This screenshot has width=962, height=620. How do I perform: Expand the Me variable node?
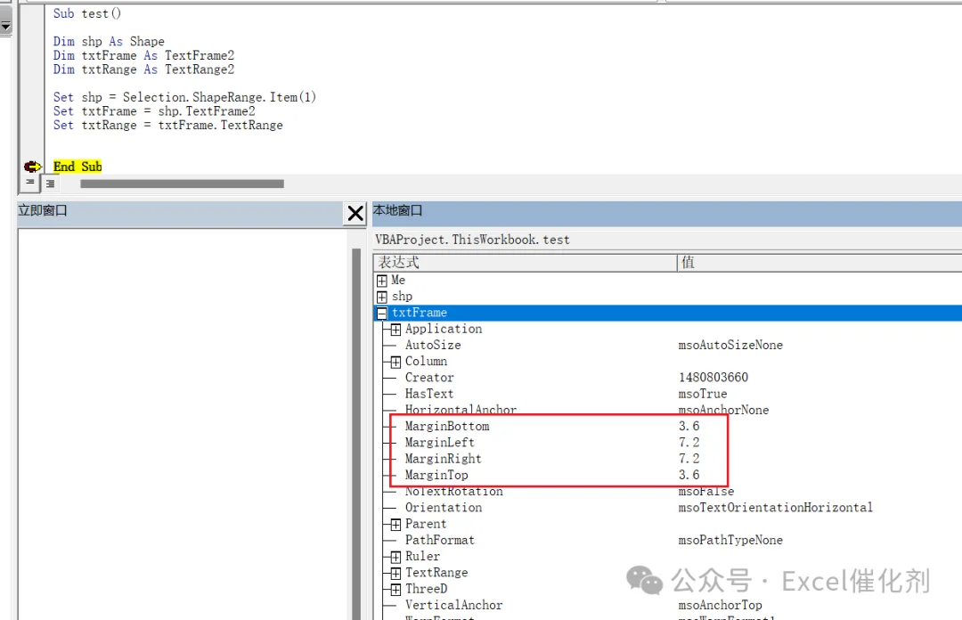[381, 281]
